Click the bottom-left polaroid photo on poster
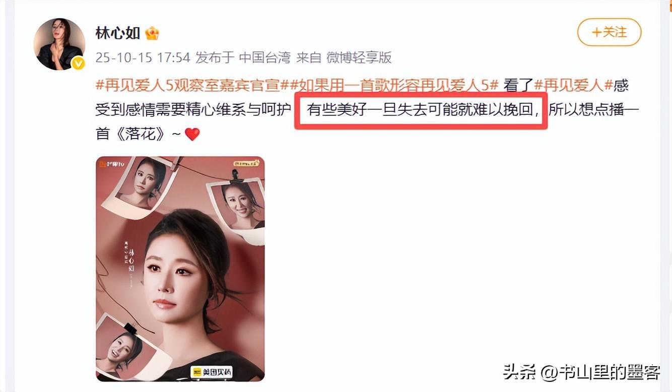This screenshot has height=392, width=672. pyautogui.click(x=122, y=348)
